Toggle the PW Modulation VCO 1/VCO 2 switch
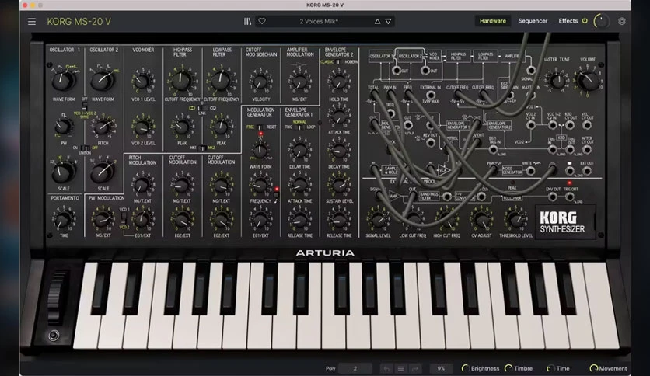The image size is (650, 376). click(x=124, y=218)
